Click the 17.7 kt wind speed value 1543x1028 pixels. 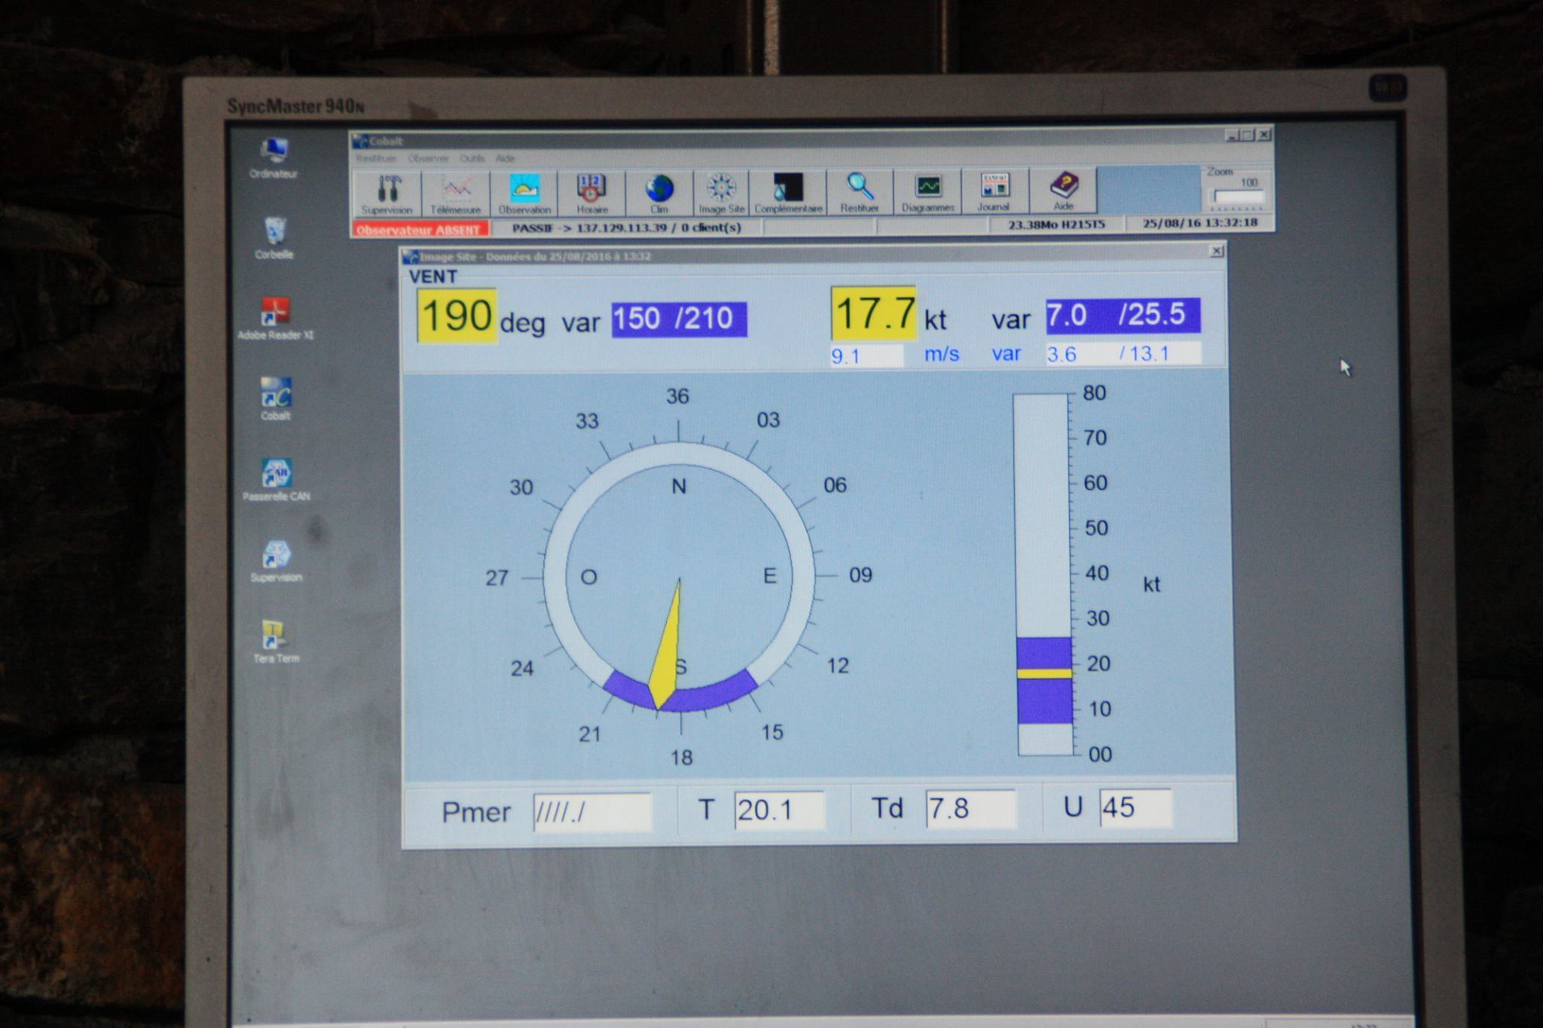point(874,313)
